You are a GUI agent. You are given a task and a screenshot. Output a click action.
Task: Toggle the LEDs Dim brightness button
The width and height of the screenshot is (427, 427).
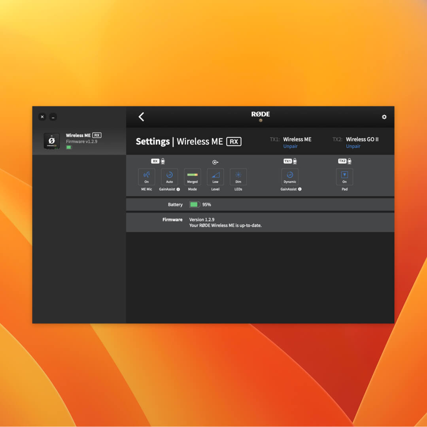click(x=238, y=177)
